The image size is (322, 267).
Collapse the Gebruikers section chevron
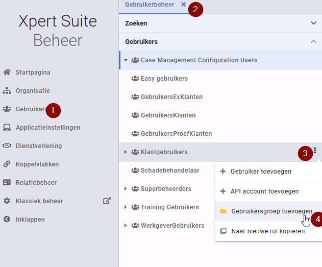pyautogui.click(x=313, y=41)
